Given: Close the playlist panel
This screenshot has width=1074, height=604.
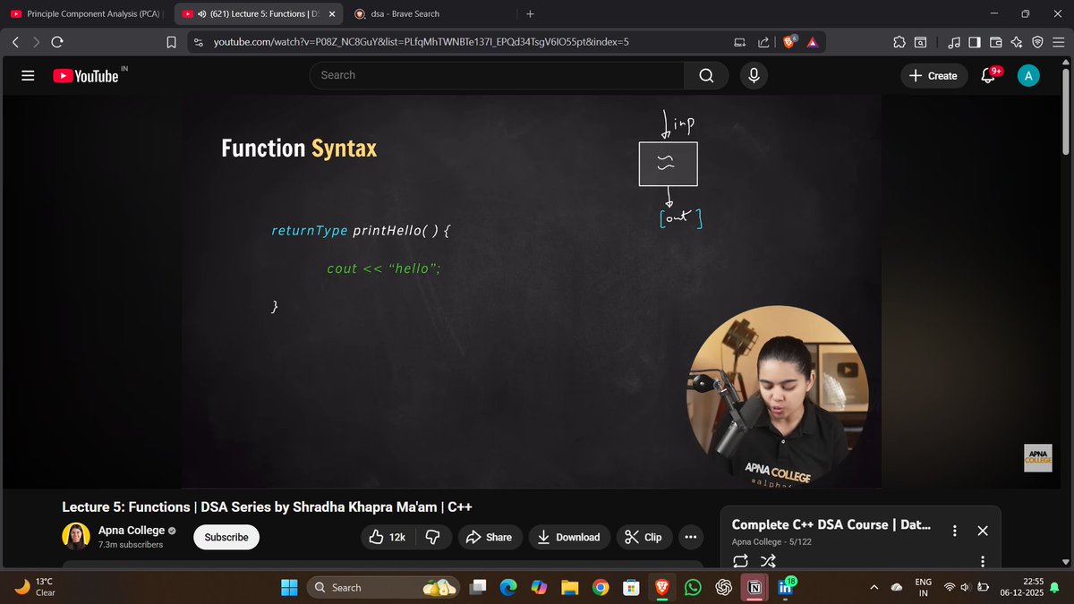Looking at the screenshot, I should coord(982,531).
